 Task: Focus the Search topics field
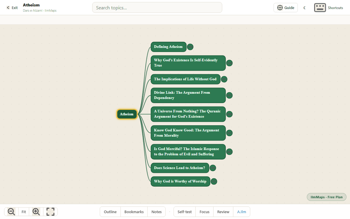157,8
